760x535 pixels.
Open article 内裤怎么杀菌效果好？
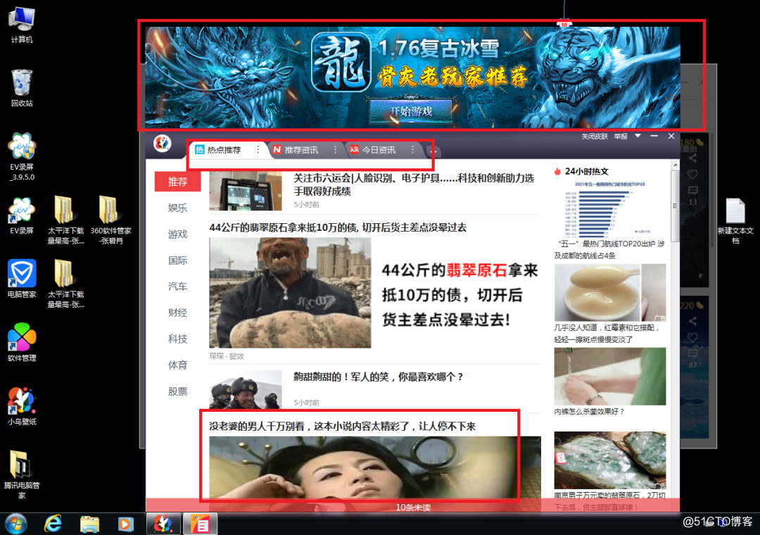590,412
